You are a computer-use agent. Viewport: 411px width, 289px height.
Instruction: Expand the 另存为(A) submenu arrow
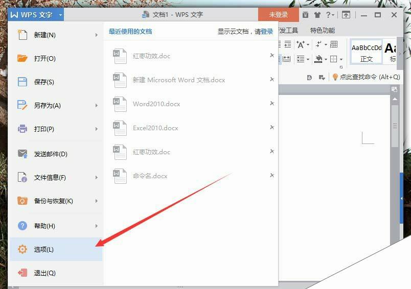(x=97, y=106)
